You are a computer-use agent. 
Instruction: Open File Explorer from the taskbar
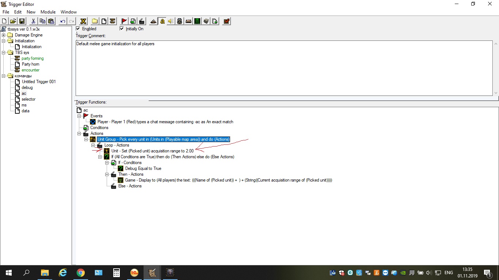(x=45, y=273)
